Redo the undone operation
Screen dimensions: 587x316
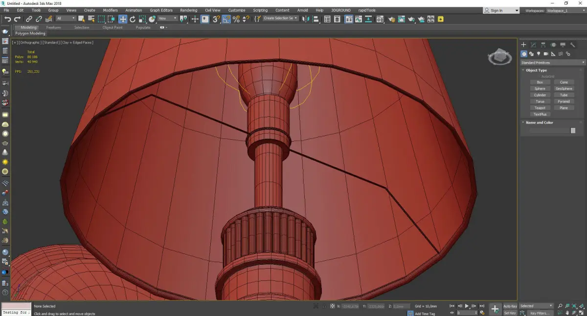coord(18,20)
